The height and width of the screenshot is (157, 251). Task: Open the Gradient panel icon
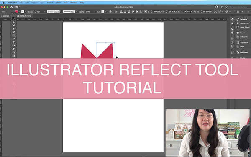(232, 43)
